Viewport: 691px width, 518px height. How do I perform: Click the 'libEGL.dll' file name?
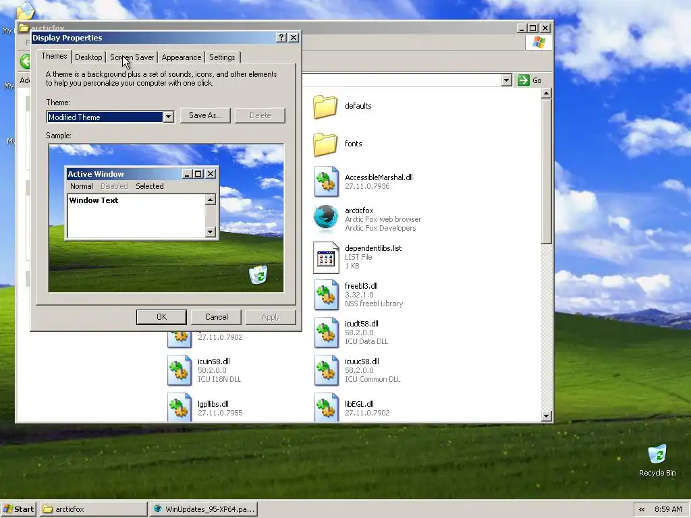click(359, 404)
